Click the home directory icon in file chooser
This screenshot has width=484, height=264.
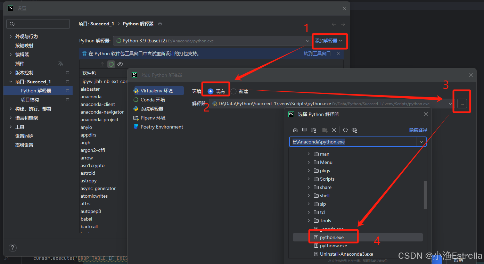295,130
